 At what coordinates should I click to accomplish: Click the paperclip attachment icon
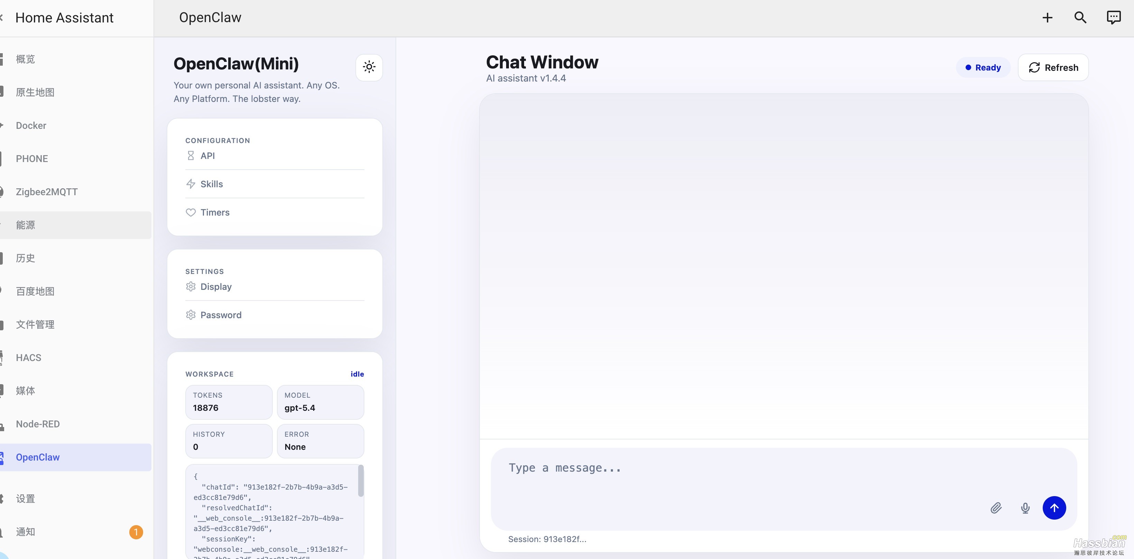coord(996,508)
